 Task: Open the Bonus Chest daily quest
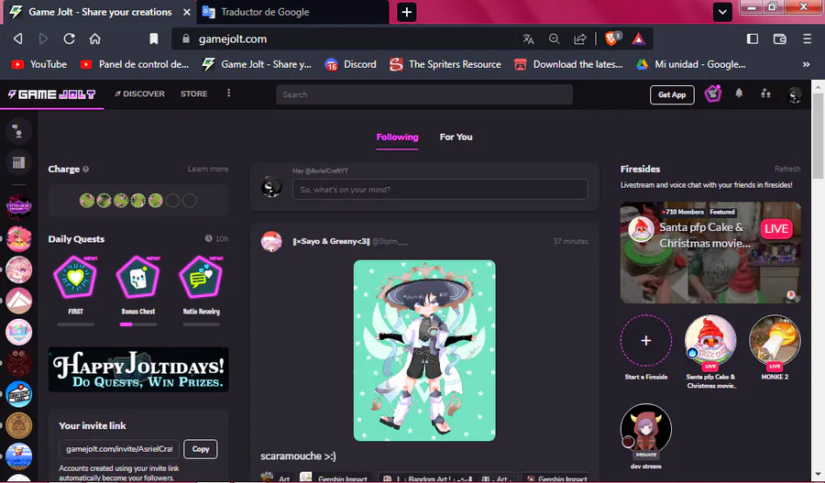pos(138,286)
